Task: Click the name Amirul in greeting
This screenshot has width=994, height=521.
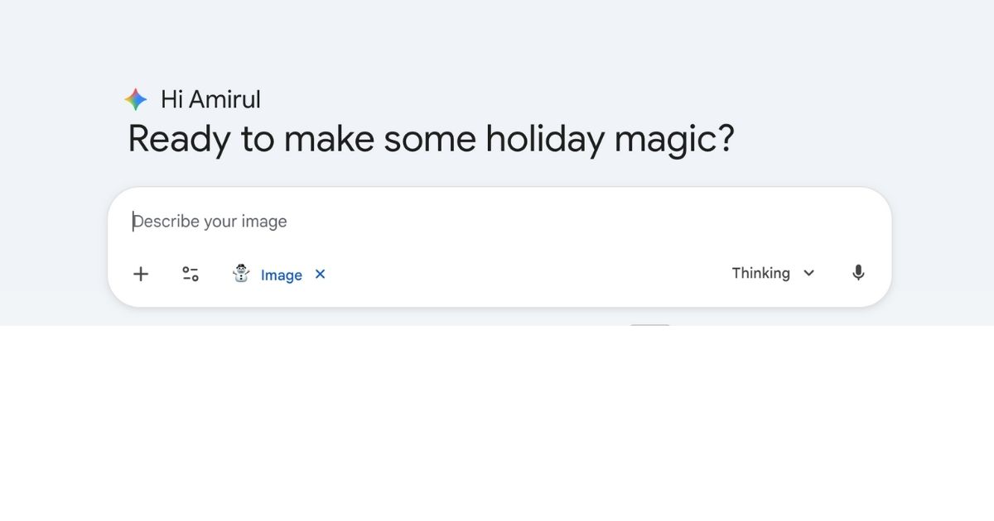Action: point(224,100)
